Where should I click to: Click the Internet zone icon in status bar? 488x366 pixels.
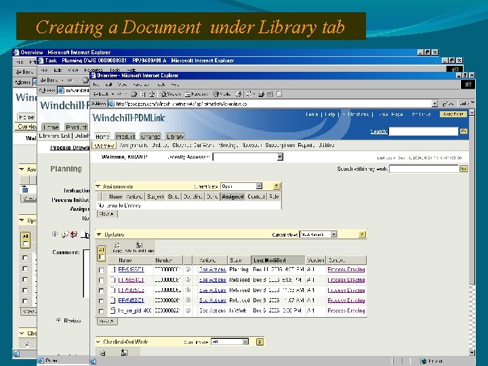click(423, 361)
